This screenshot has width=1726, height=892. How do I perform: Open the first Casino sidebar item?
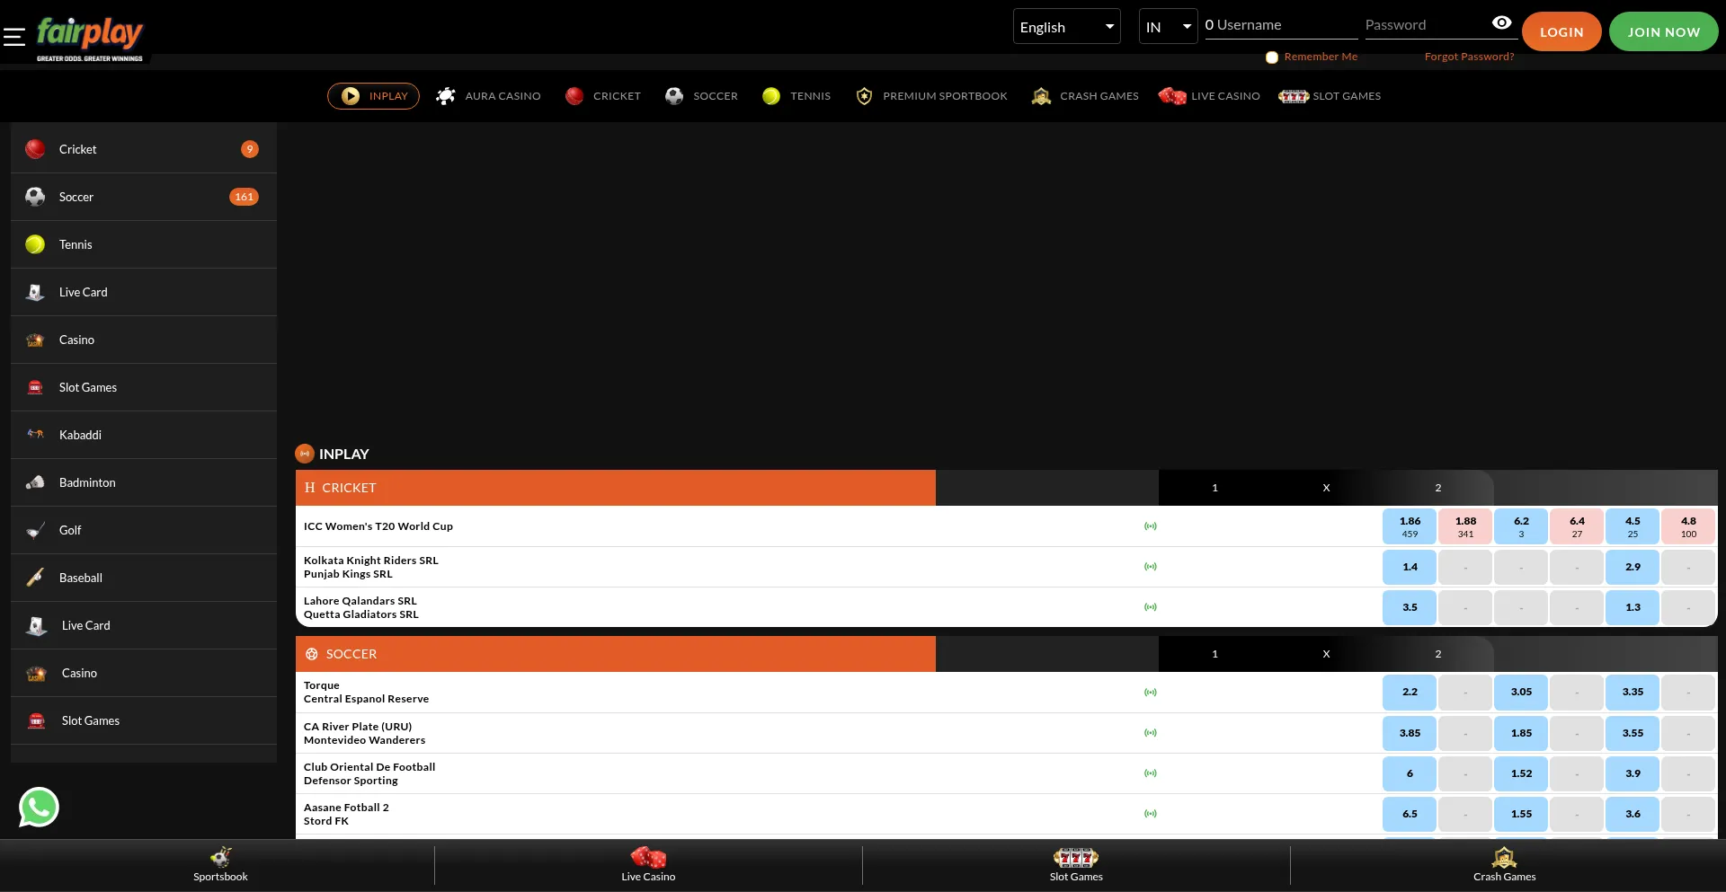coord(144,340)
